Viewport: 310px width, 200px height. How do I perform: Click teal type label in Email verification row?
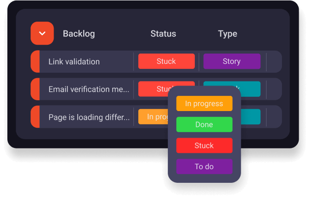(250, 88)
